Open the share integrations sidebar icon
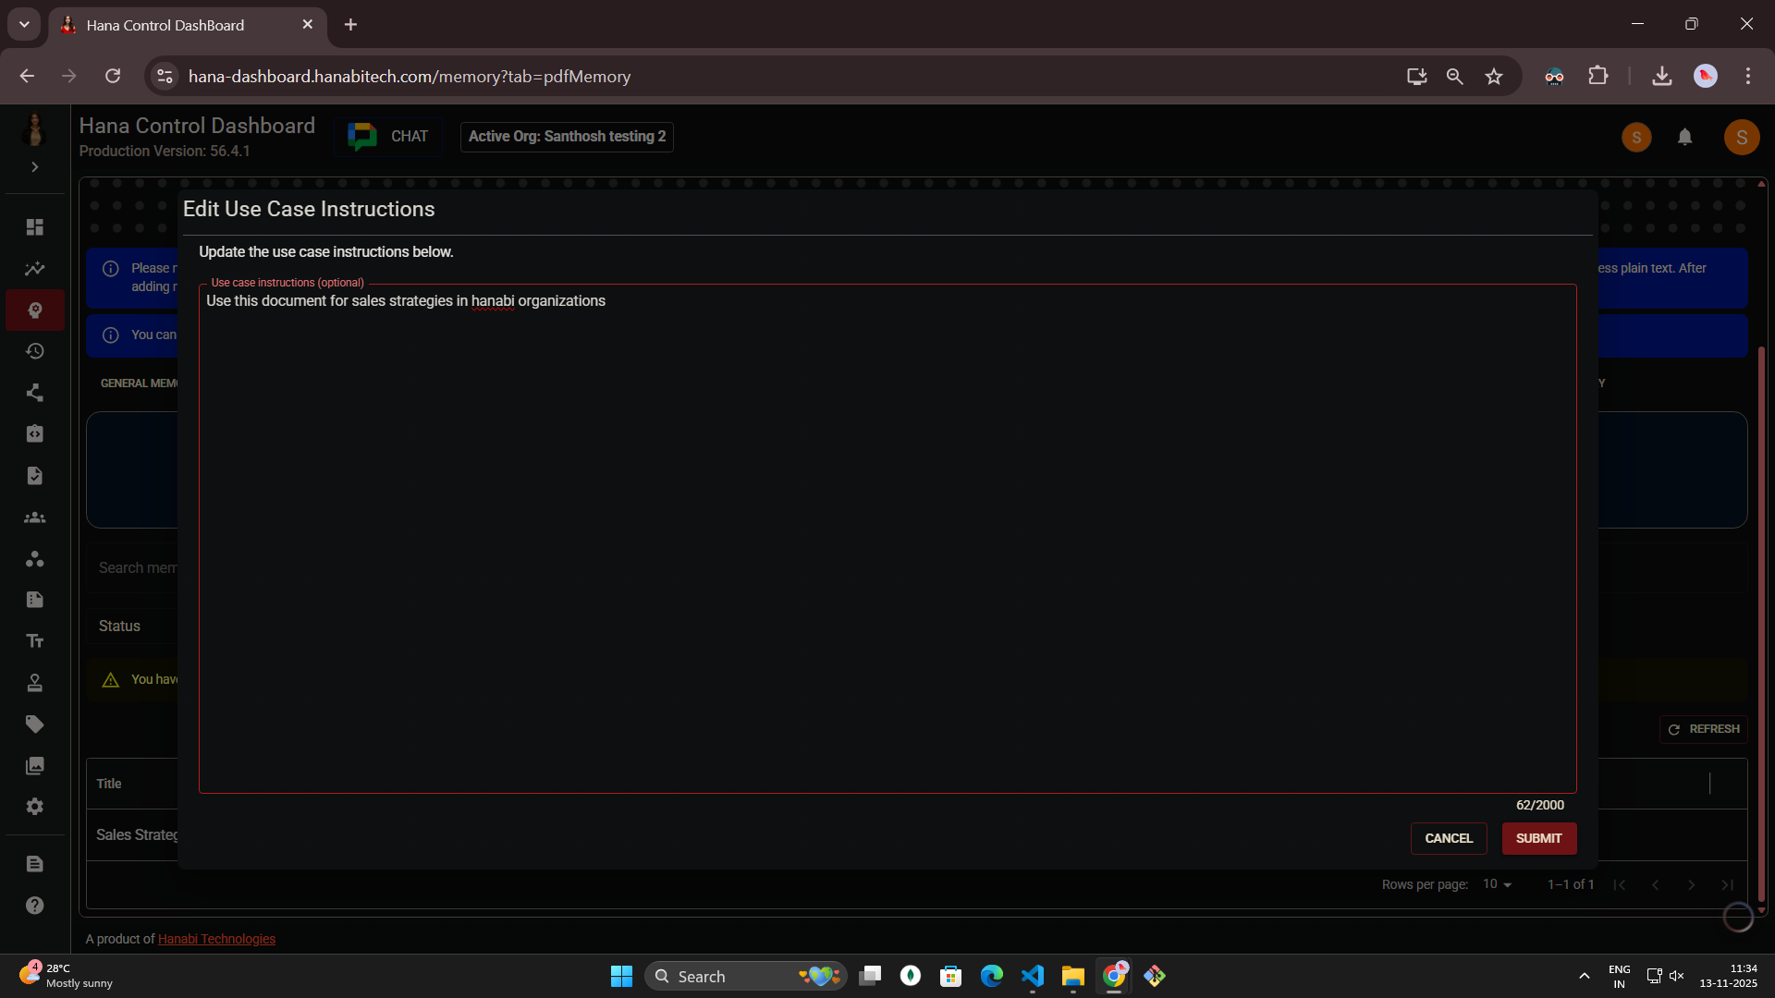Viewport: 1775px width, 998px height. click(34, 393)
